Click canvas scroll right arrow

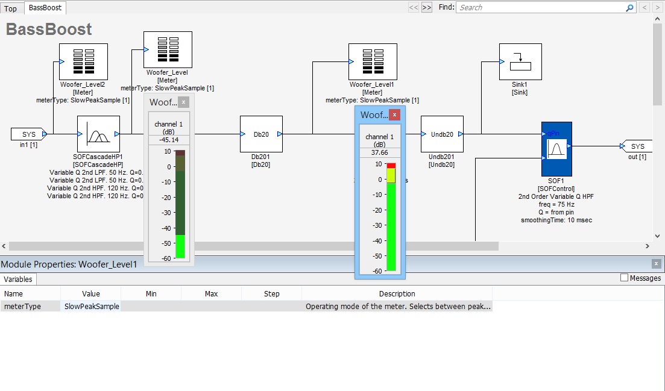click(x=647, y=246)
